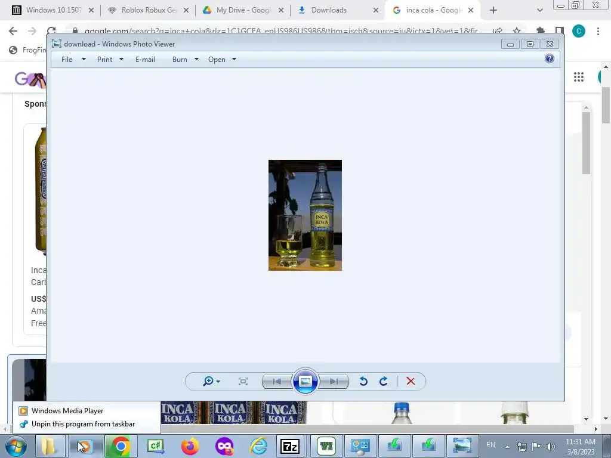
Task: Close the Downloads Chrome tab
Action: [376, 10]
